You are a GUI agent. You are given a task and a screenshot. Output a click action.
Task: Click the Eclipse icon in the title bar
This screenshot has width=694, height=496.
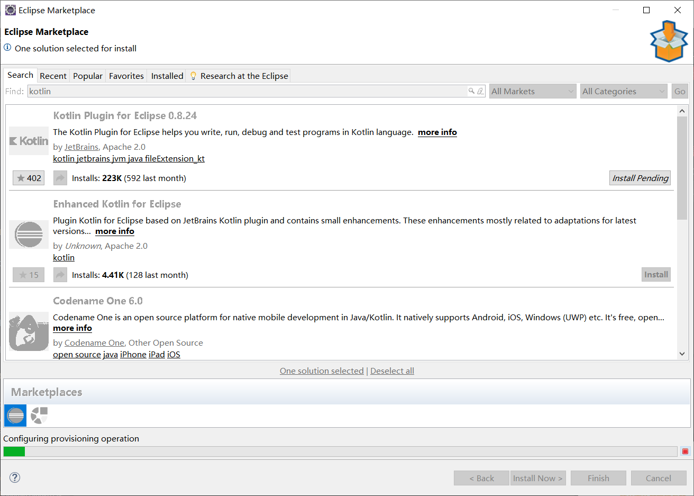pyautogui.click(x=10, y=10)
